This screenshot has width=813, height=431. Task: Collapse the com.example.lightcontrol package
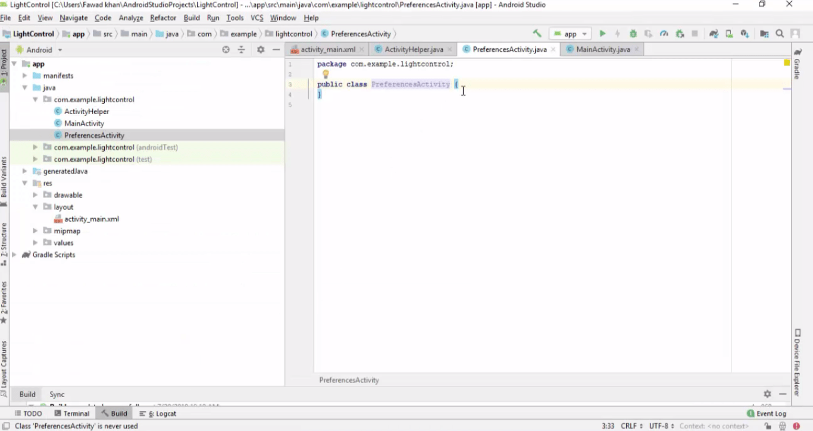(35, 99)
